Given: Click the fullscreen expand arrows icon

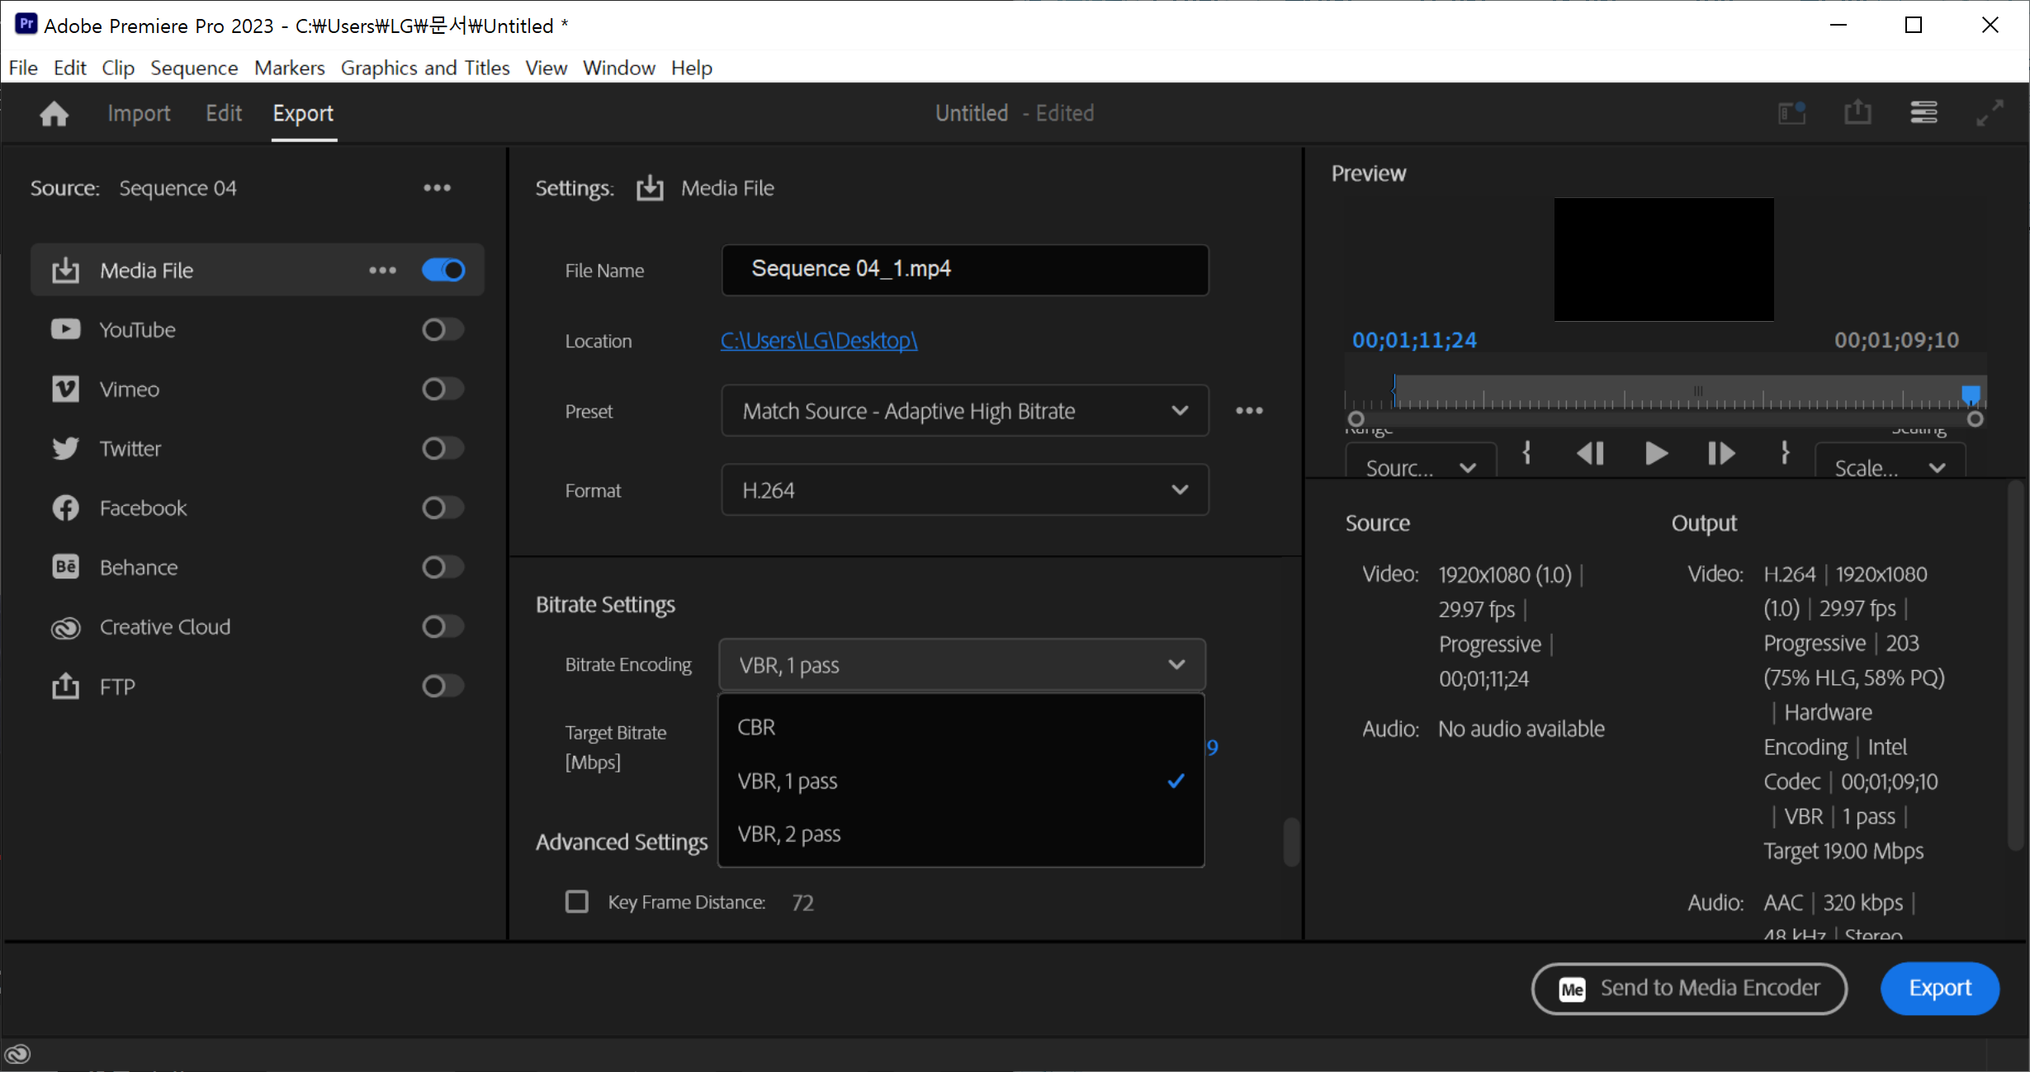Looking at the screenshot, I should [x=1990, y=112].
